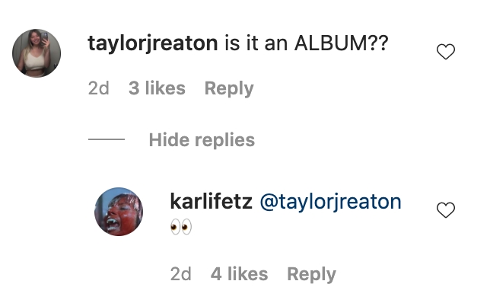The width and height of the screenshot is (490, 297).
Task: Open the 2d timestamp on taylorjreaton's comment
Action: click(98, 88)
